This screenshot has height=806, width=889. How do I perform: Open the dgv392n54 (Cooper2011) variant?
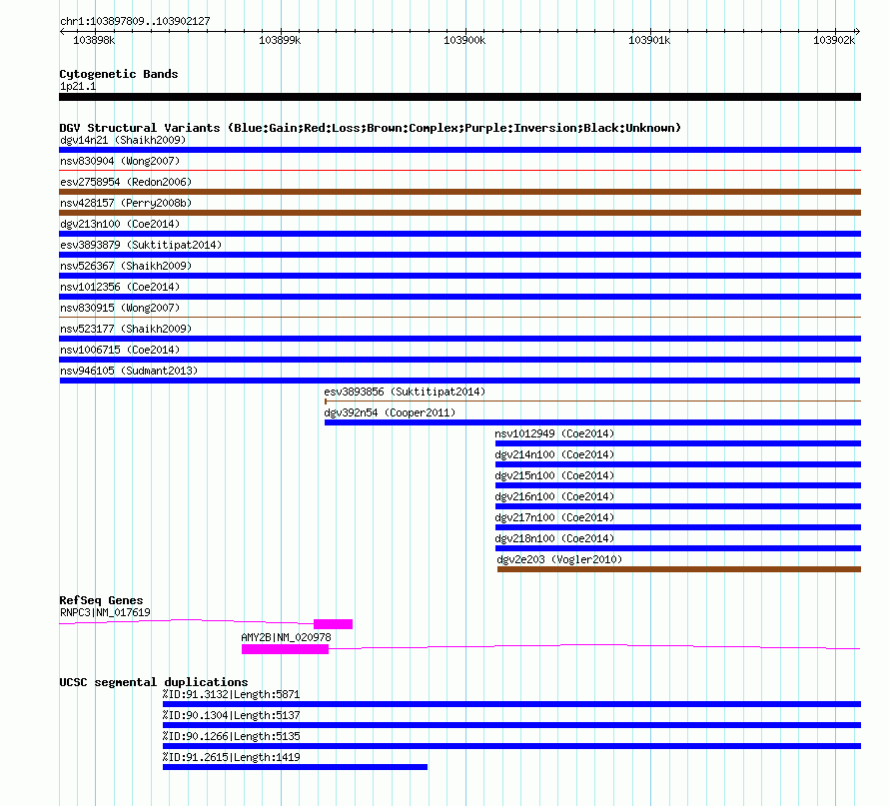(x=390, y=412)
